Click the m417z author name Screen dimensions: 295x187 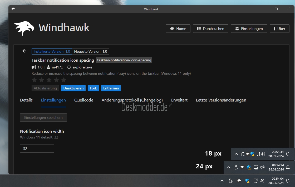(57, 67)
